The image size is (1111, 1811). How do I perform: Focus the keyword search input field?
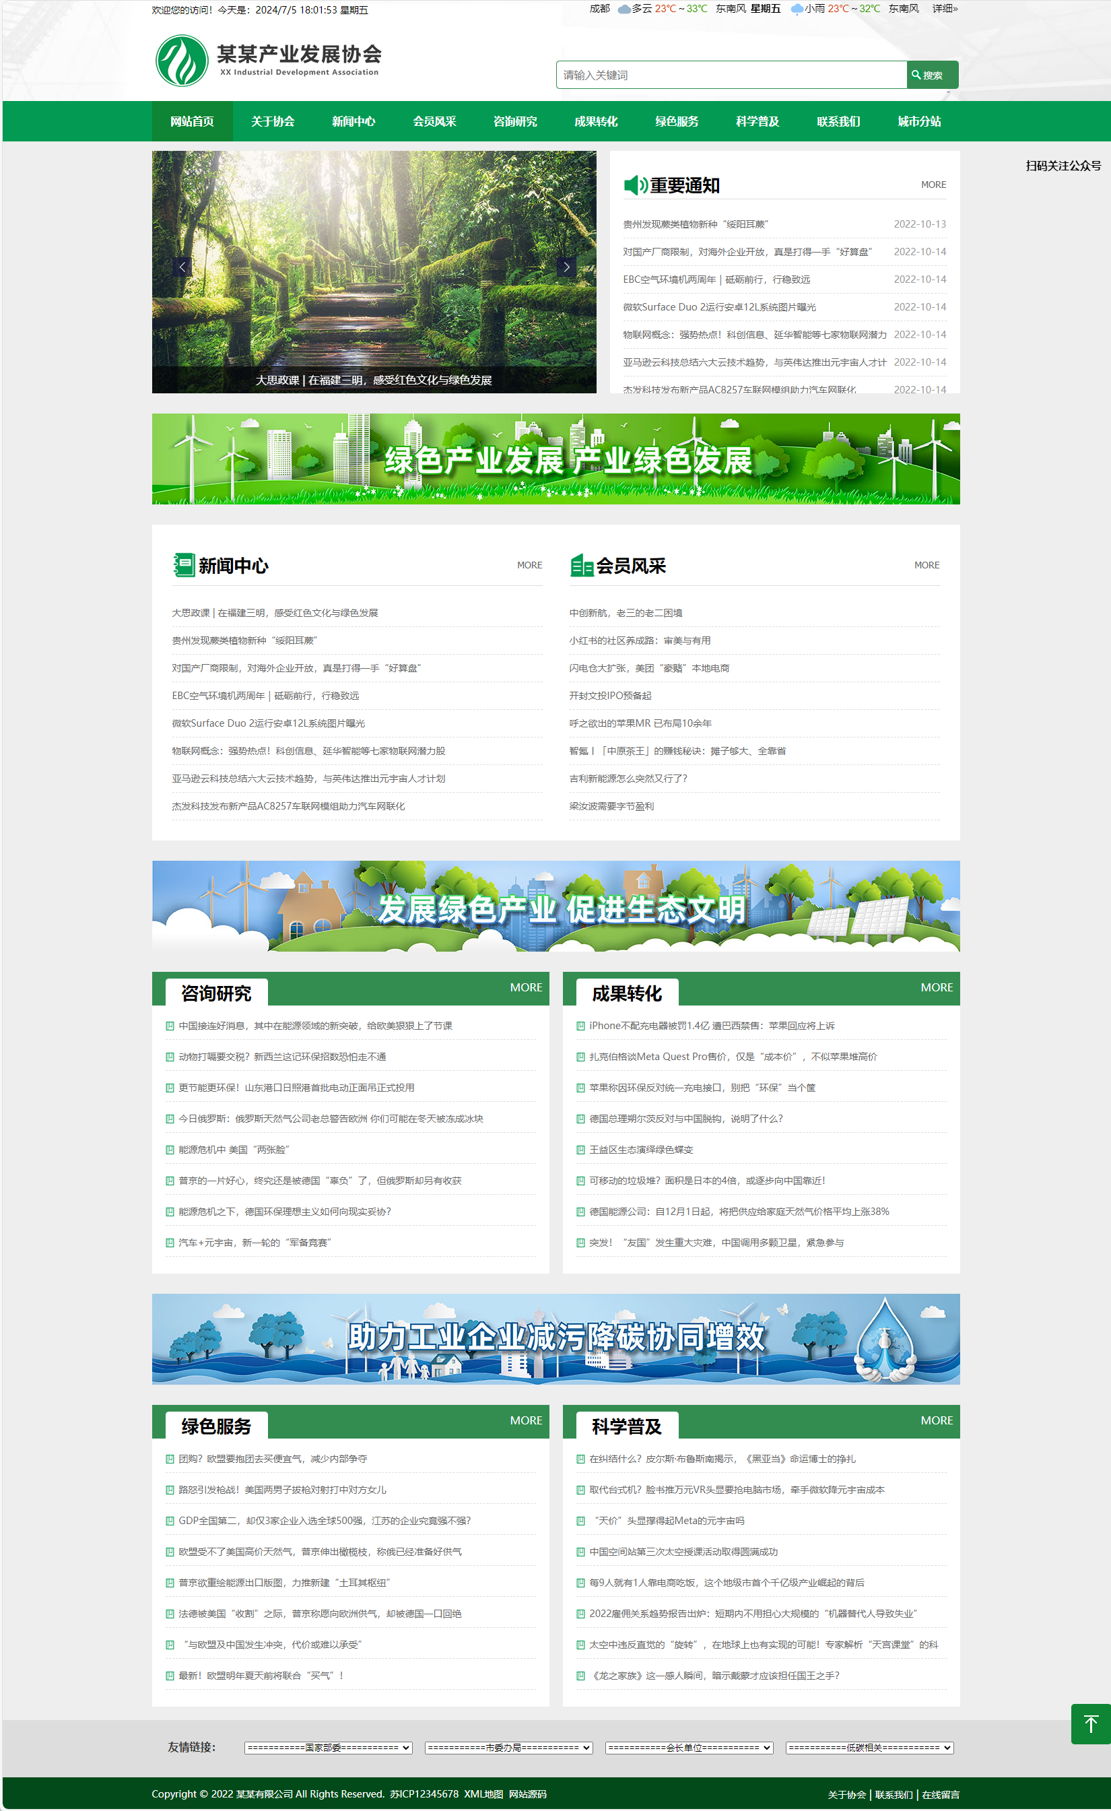[731, 75]
